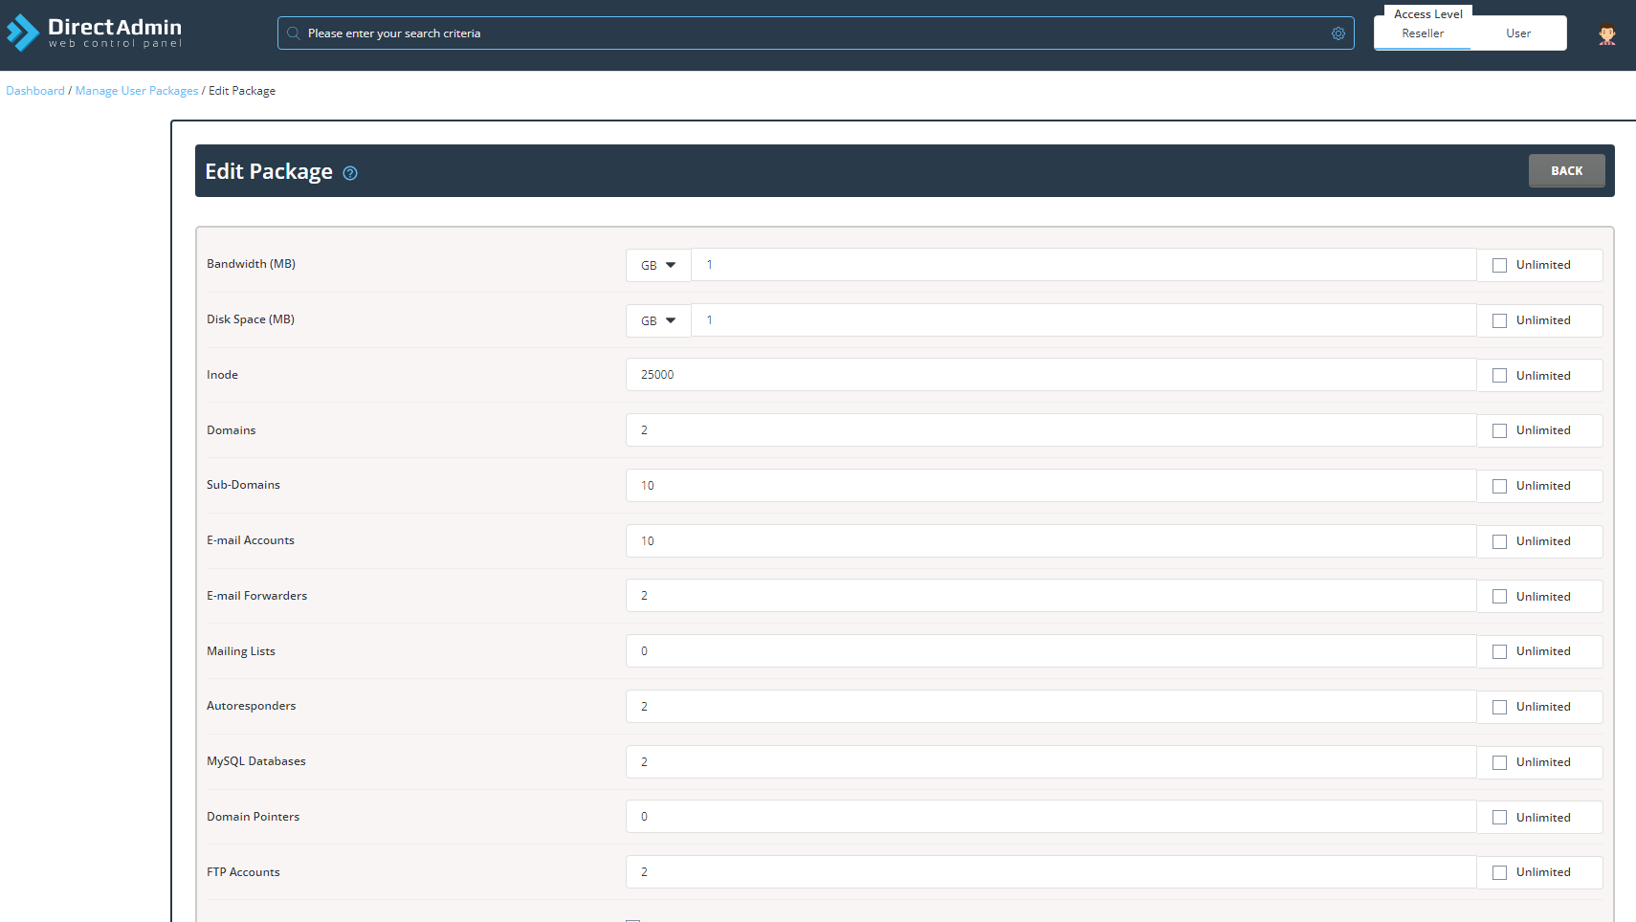Viewport: 1636px width, 922px height.
Task: Switch to Reseller access level
Action: (1423, 33)
